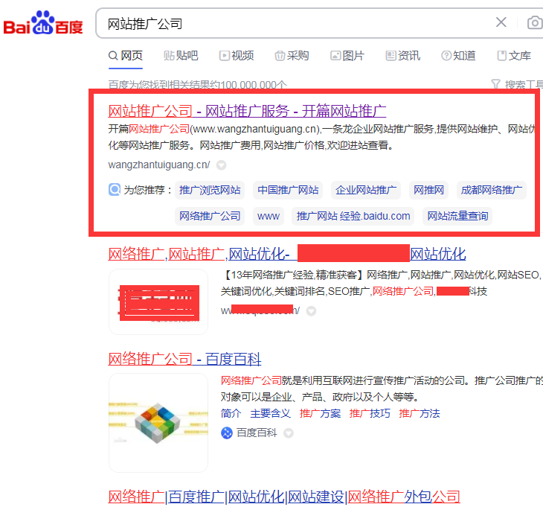The width and height of the screenshot is (543, 507).
Task: Open result 网络推广|百度推广|网站优化|网站建设 title
Action: point(284,497)
